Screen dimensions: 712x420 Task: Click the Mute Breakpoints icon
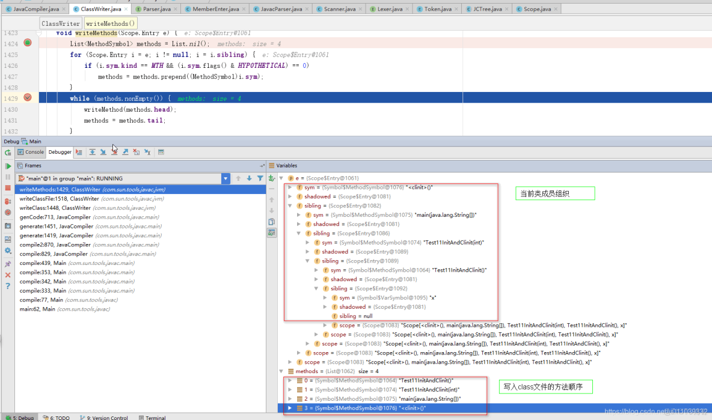coord(8,213)
